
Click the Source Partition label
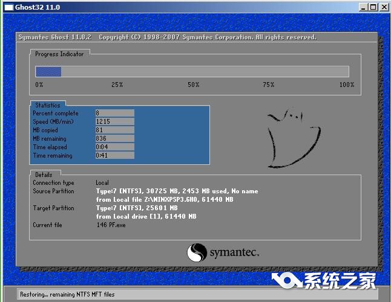point(54,191)
